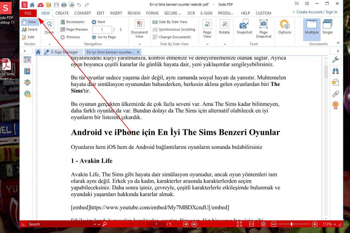Click the Home icon in the quick access toolbar
The width and height of the screenshot is (350, 233).
(x=32, y=4)
